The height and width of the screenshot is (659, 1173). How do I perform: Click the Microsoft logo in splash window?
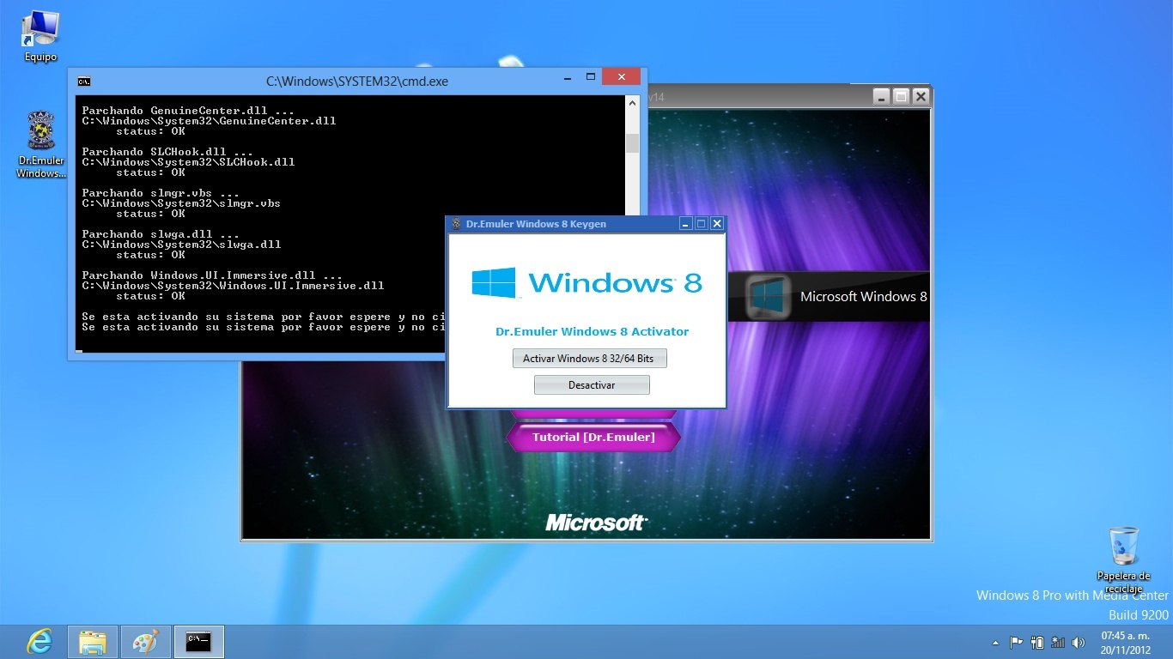(597, 522)
